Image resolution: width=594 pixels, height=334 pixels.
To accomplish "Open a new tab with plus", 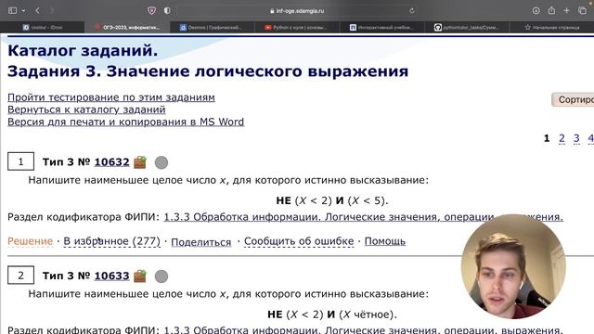I will pos(567,10).
